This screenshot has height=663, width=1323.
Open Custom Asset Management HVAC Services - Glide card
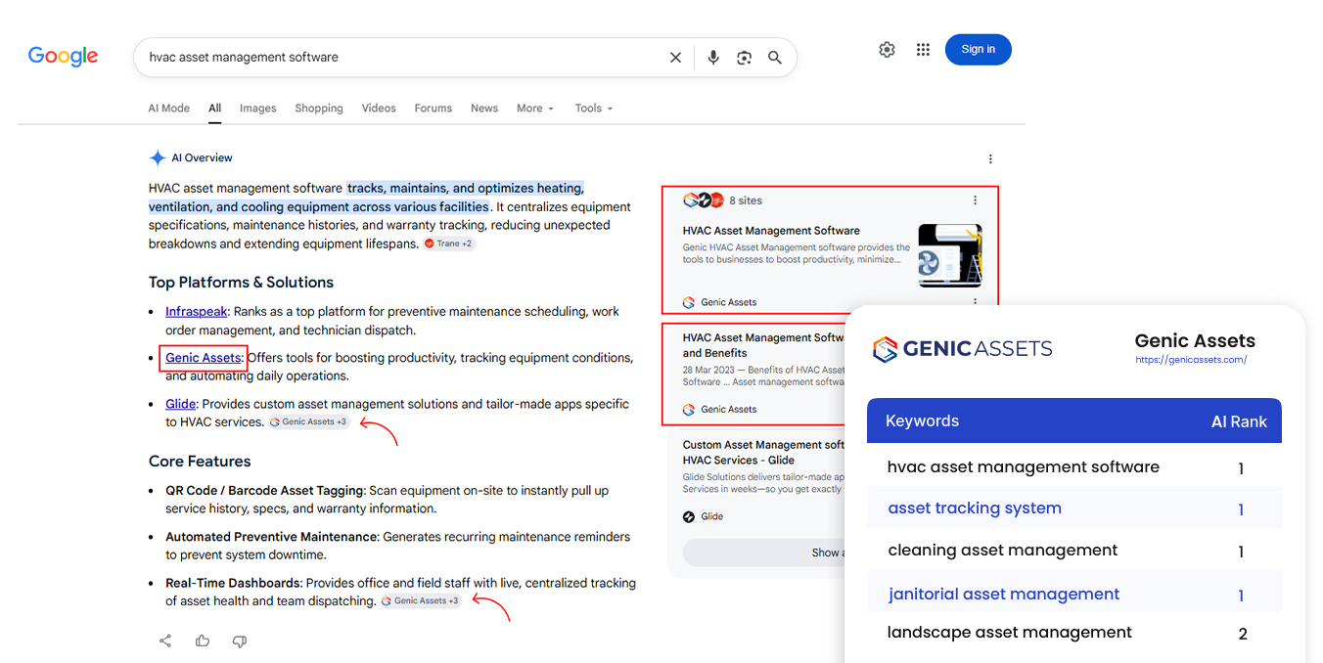click(x=763, y=453)
